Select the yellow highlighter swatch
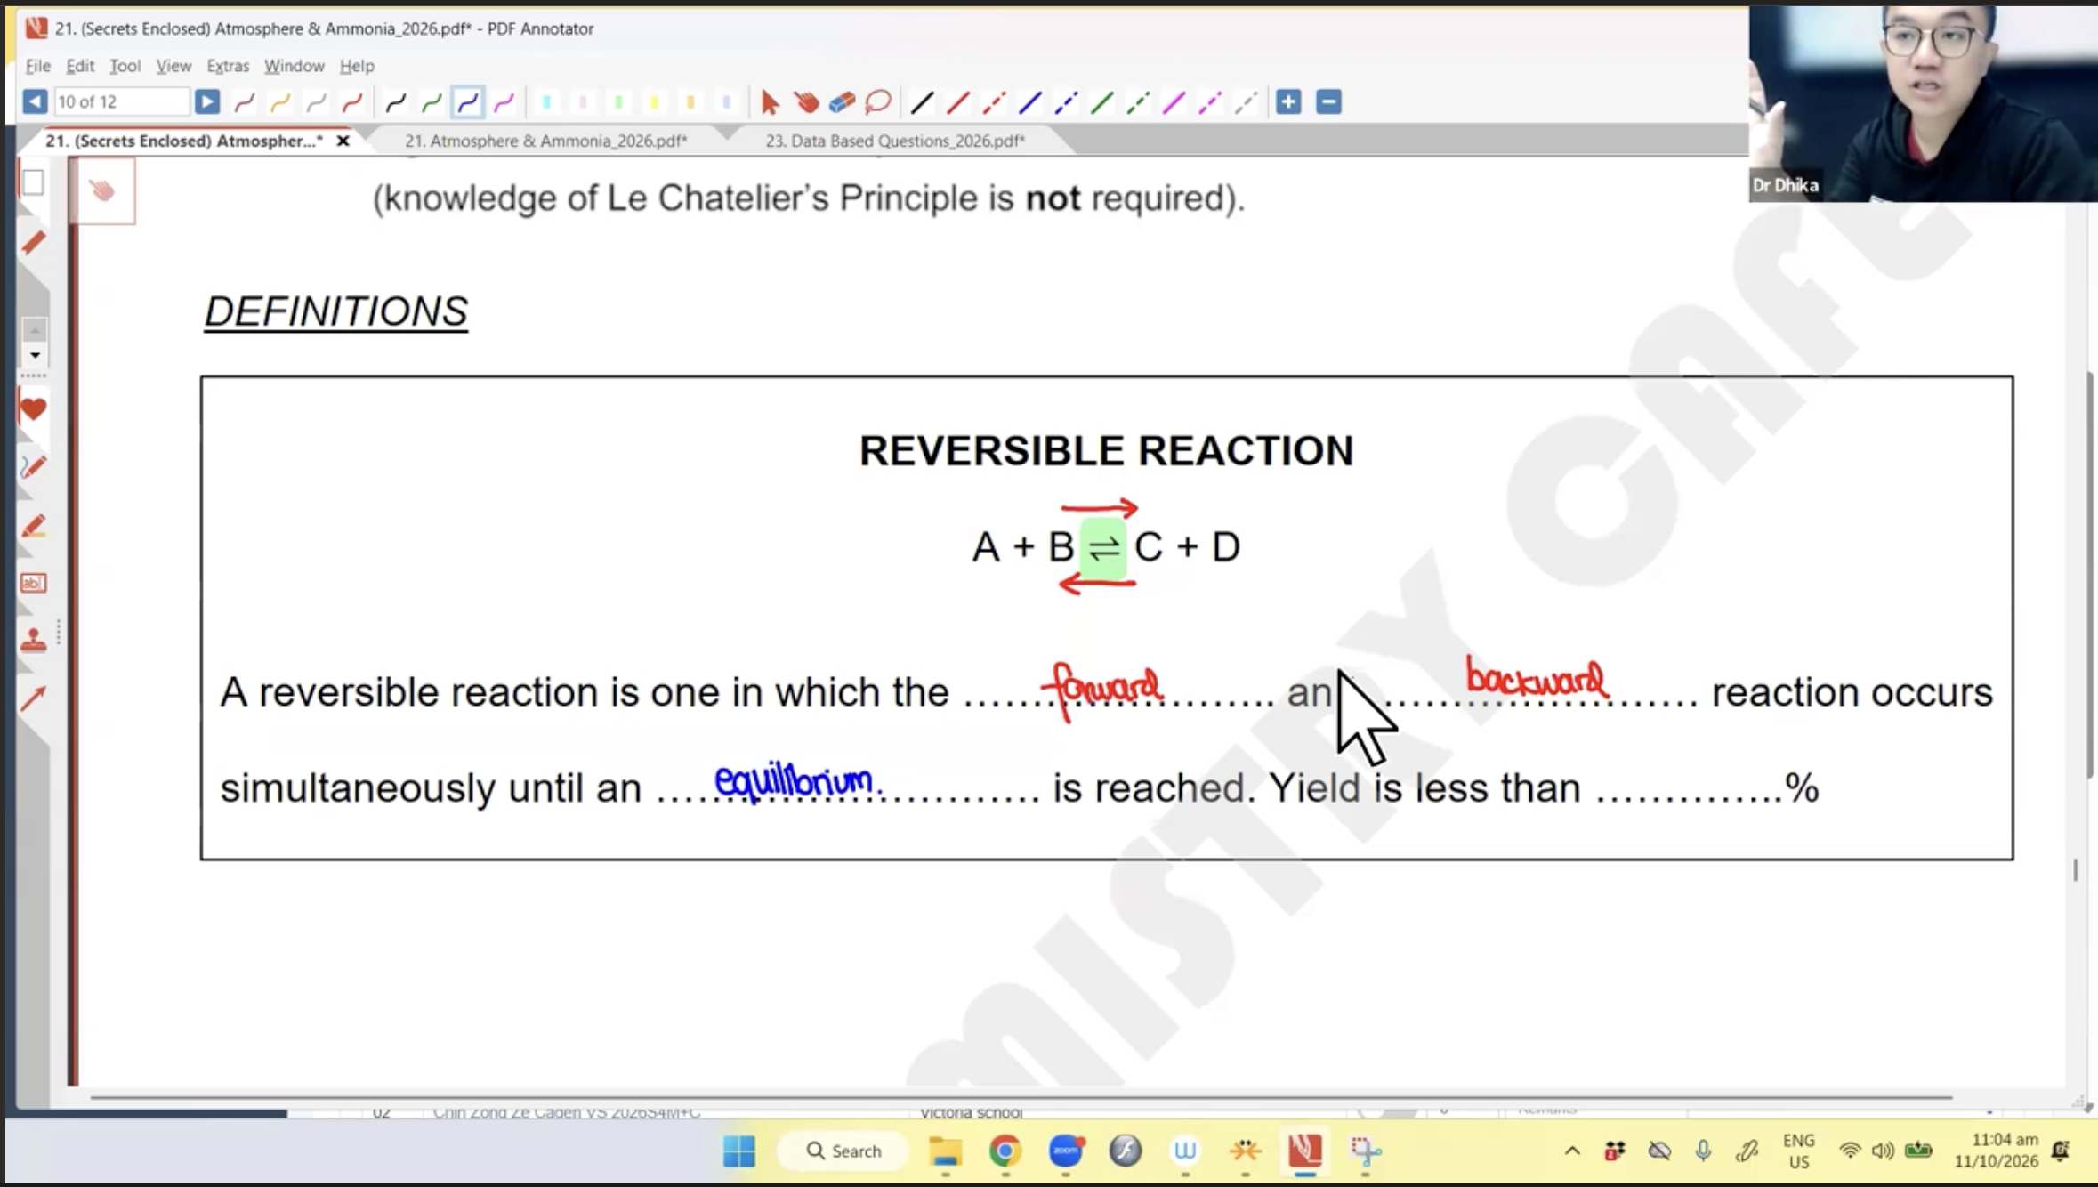The width and height of the screenshot is (2098, 1187). pyautogui.click(x=654, y=102)
